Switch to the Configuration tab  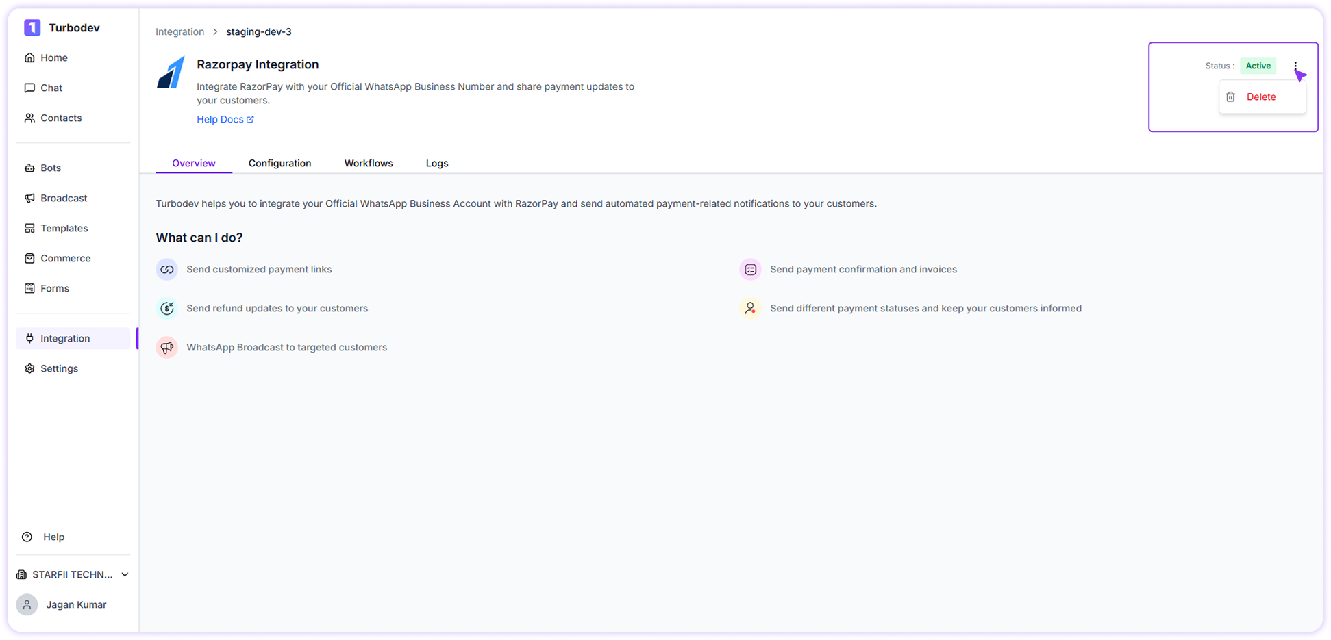[279, 163]
